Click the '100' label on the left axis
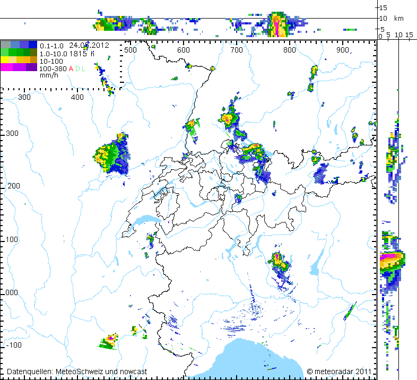 coord(12,239)
